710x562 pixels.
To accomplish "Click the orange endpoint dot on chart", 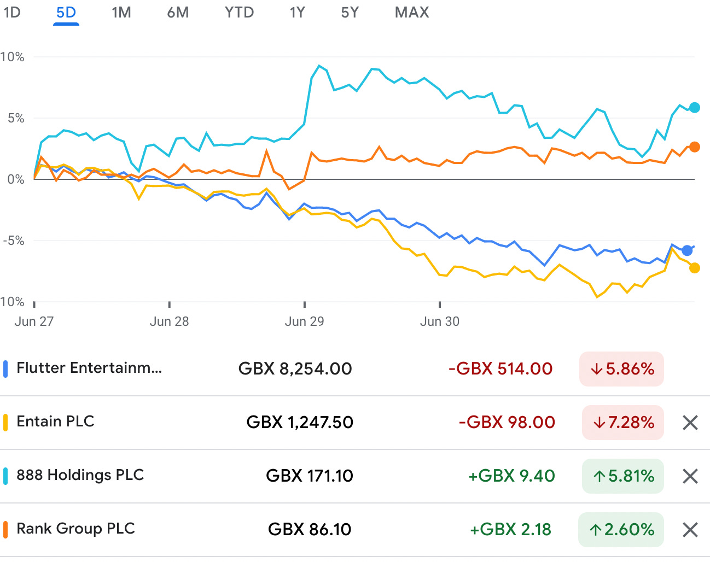I will click(x=695, y=147).
